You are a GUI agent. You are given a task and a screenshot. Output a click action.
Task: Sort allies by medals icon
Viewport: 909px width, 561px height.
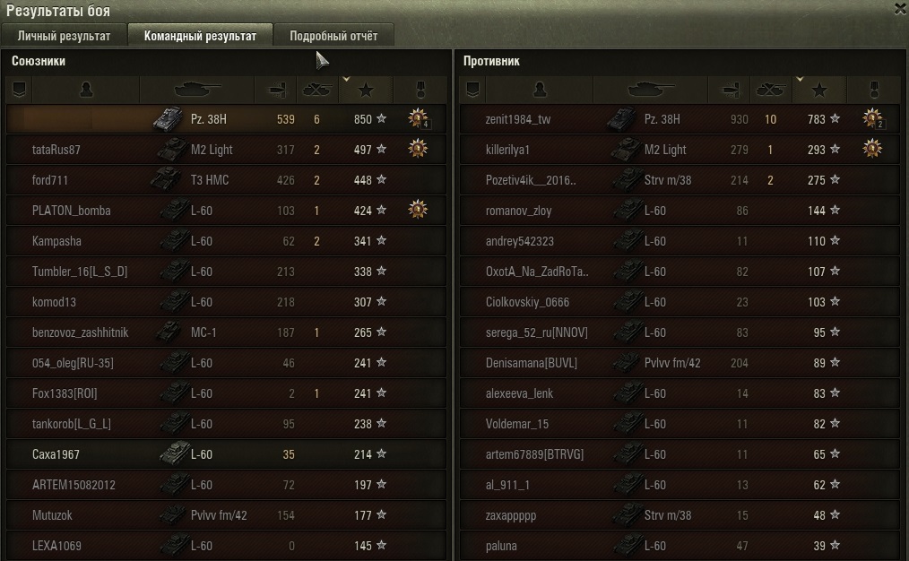[x=420, y=90]
